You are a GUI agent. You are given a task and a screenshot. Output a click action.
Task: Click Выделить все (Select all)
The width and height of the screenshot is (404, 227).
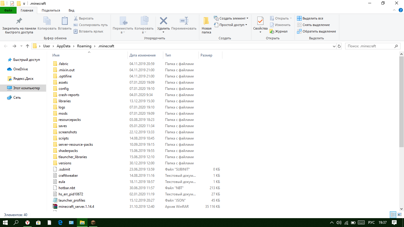pyautogui.click(x=310, y=18)
